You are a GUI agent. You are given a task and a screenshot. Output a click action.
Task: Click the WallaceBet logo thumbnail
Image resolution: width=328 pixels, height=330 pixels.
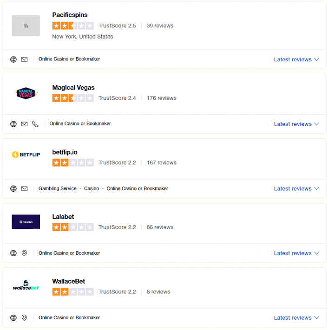pyautogui.click(x=26, y=285)
